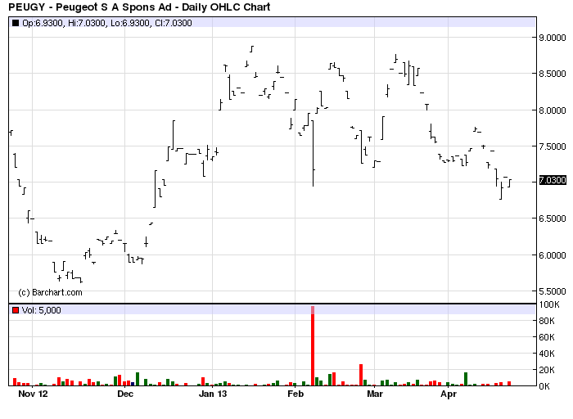The height and width of the screenshot is (419, 573).
Task: Click the 5.5000 price axis label
Action: [553, 291]
